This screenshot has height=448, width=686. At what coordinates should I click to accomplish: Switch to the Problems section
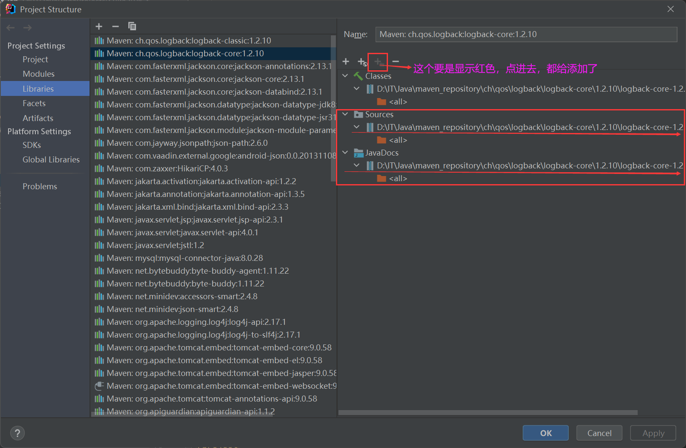pos(40,186)
